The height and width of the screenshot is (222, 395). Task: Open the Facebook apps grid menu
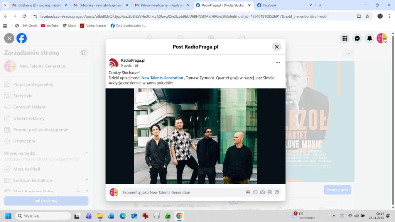pyautogui.click(x=345, y=38)
